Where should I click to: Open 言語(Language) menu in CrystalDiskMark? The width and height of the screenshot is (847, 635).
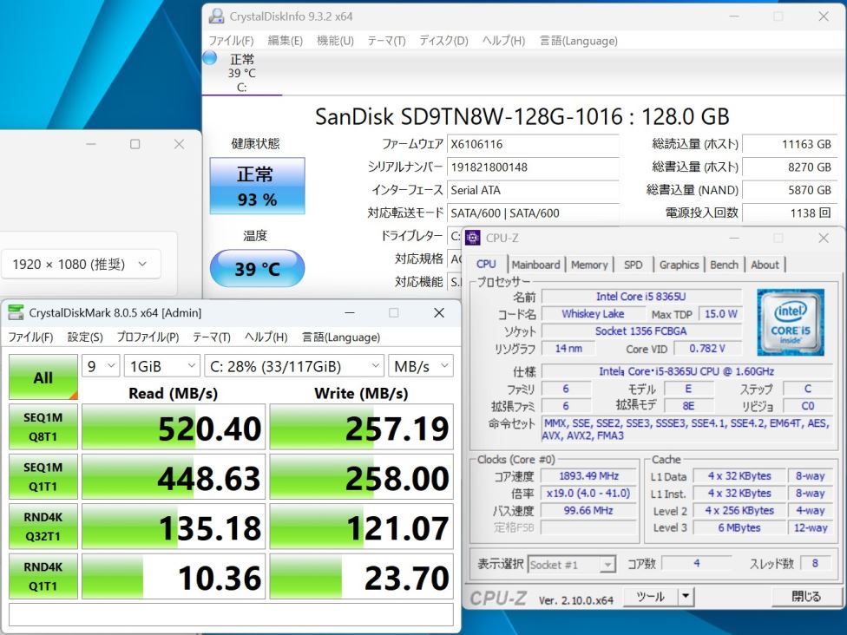[341, 337]
